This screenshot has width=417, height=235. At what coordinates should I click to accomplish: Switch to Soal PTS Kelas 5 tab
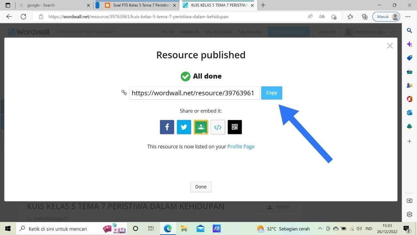click(141, 5)
